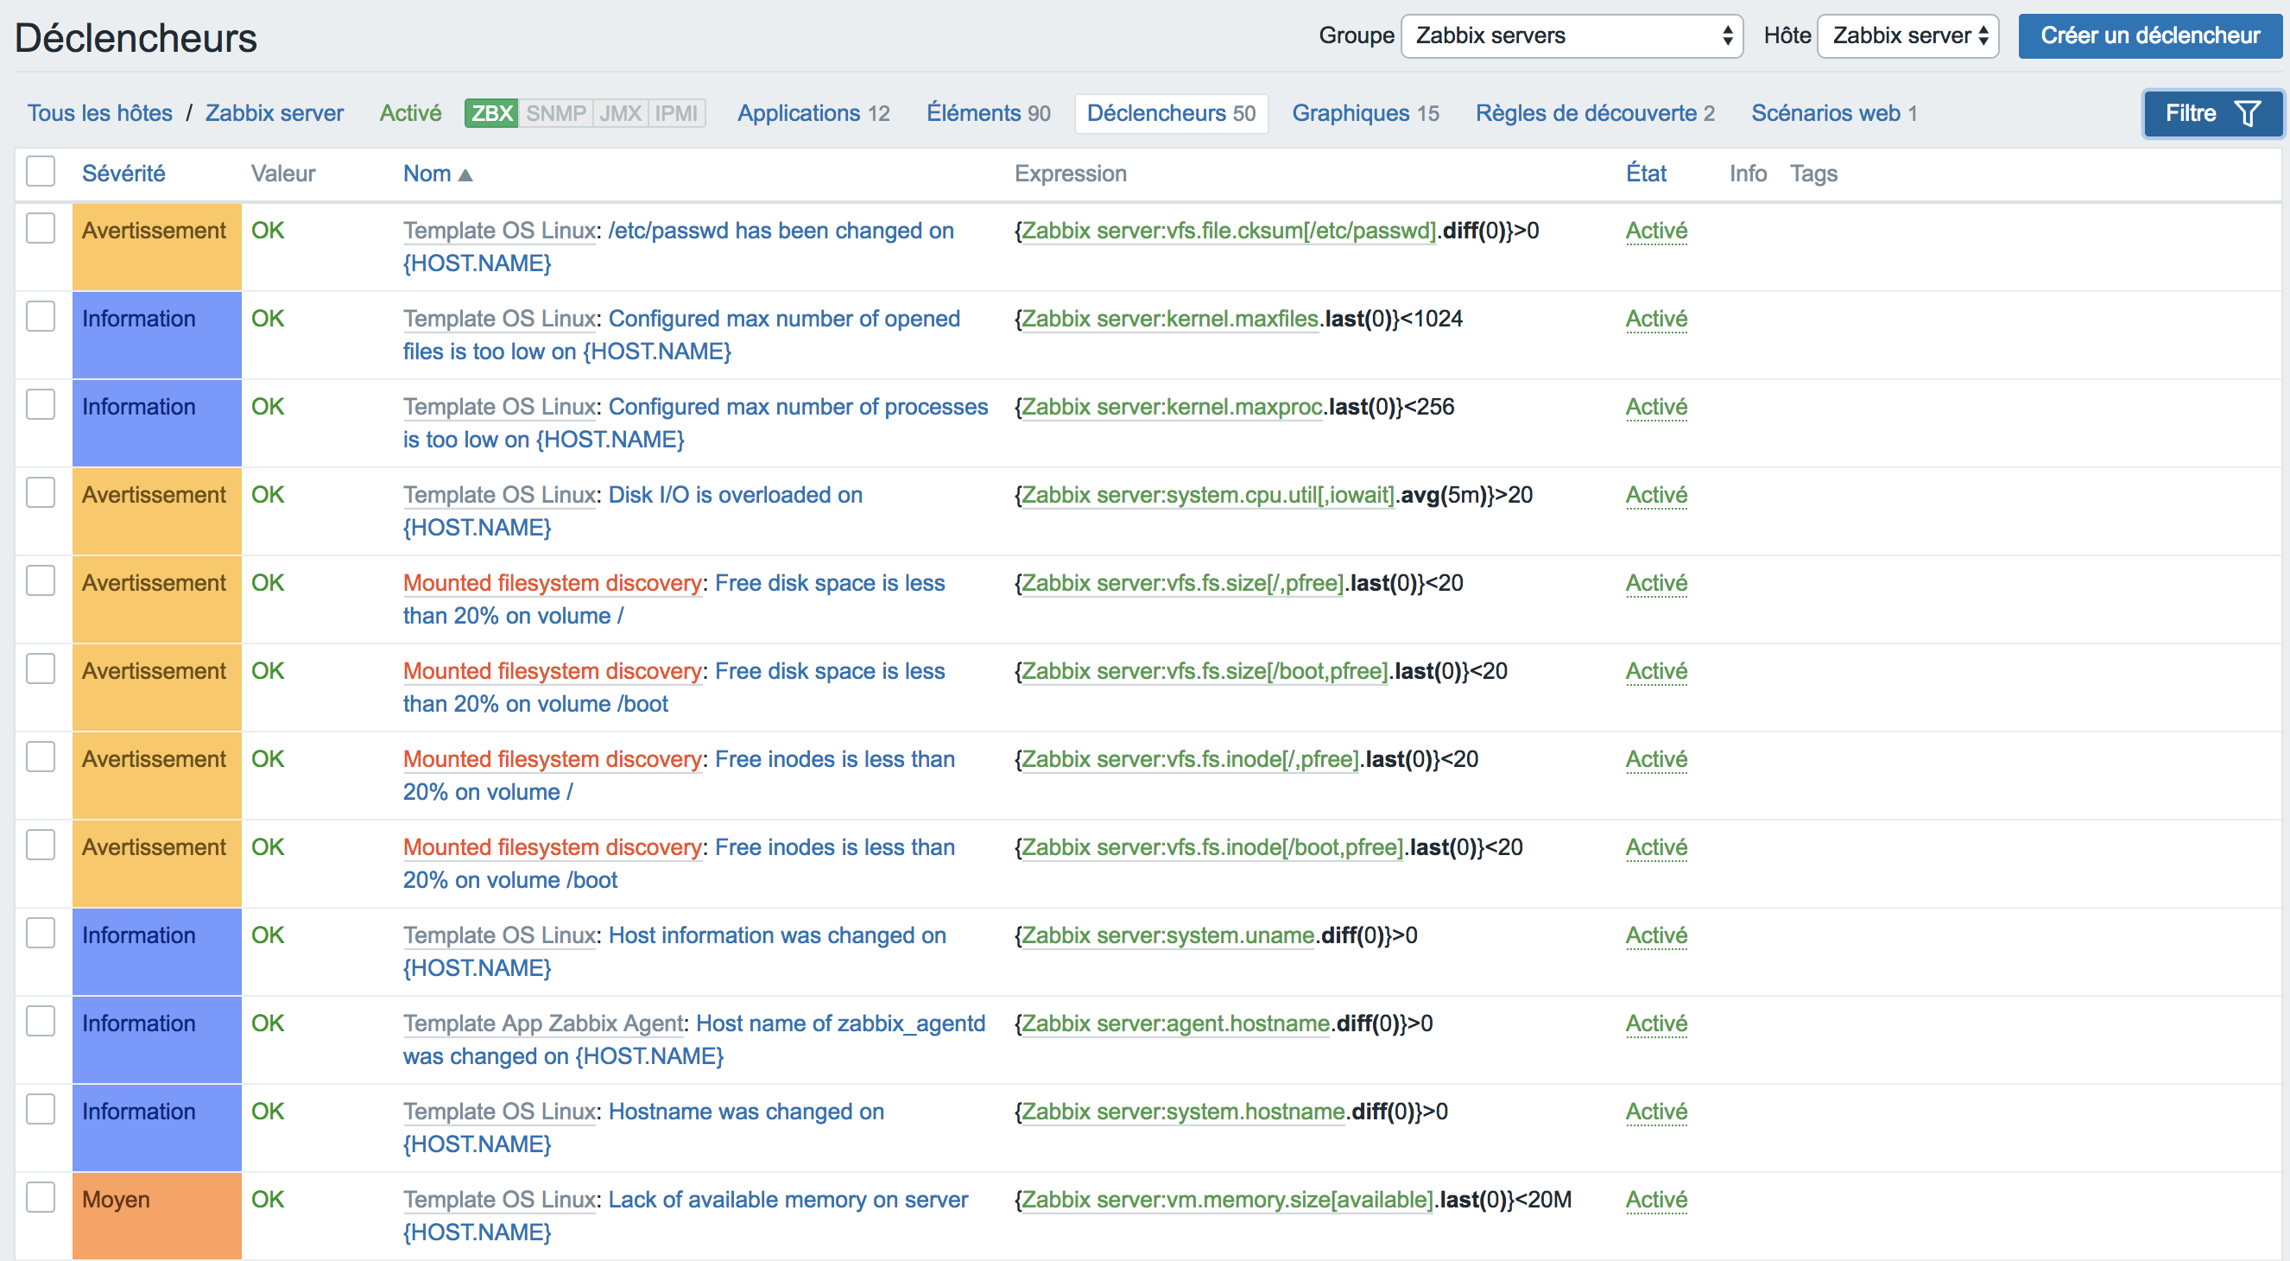The width and height of the screenshot is (2290, 1261).
Task: Open Template App Zabbix Agent link
Action: pos(543,1023)
